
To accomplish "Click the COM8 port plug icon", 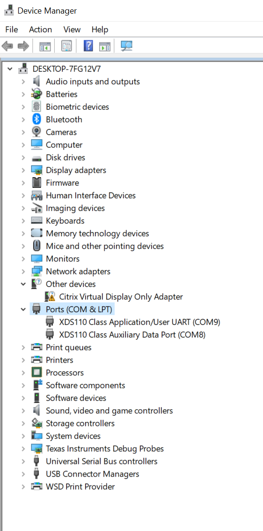I will (x=50, y=335).
